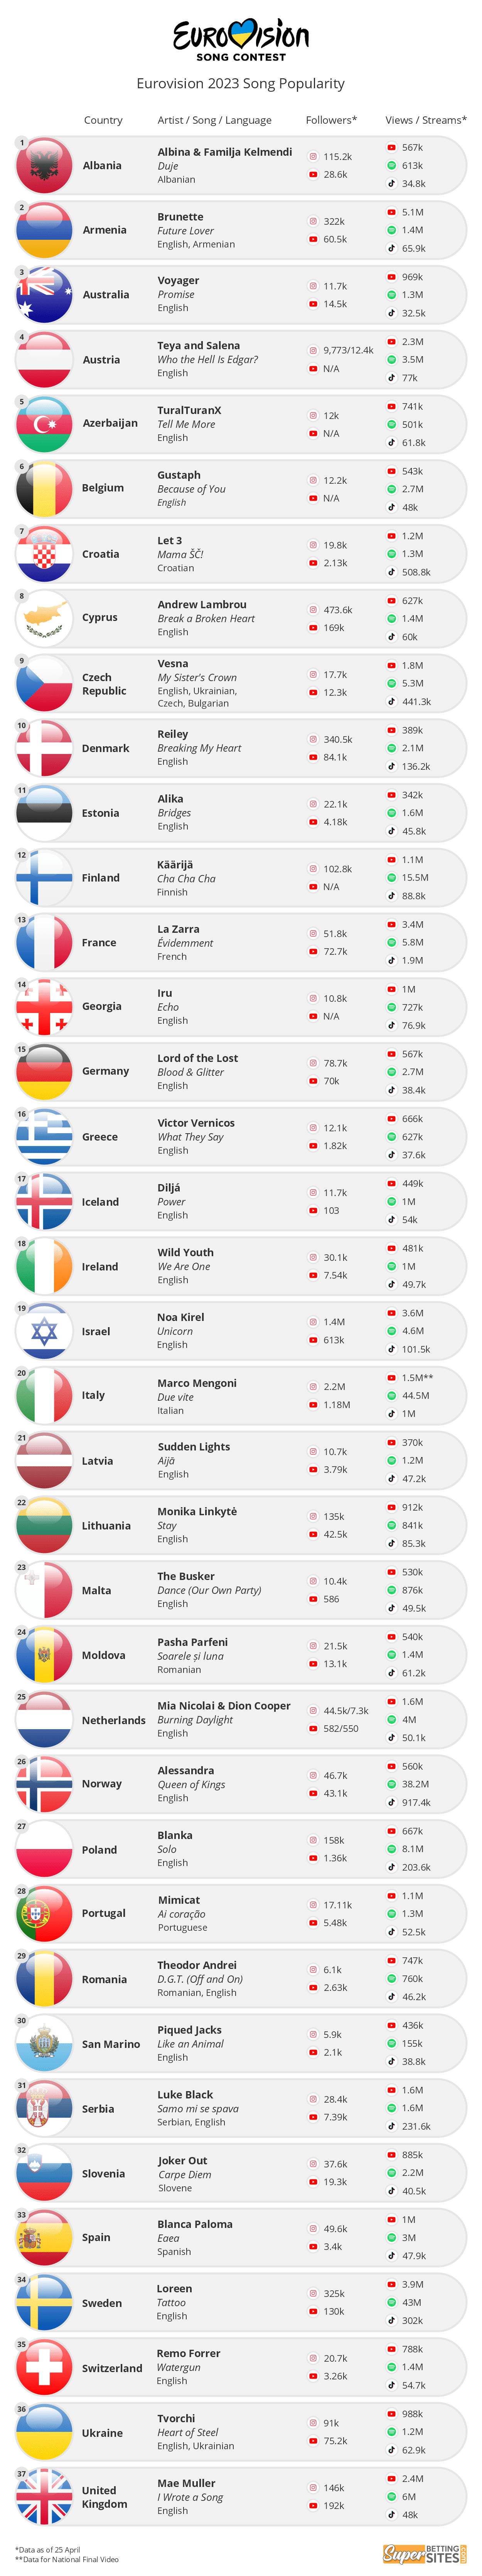
Task: Click Instagram icon in Armenia row
Action: [313, 221]
